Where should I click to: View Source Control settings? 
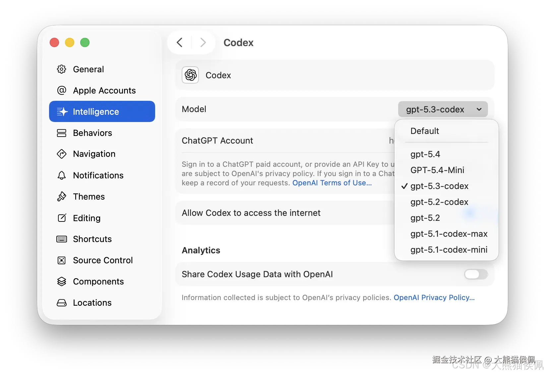[x=102, y=260]
